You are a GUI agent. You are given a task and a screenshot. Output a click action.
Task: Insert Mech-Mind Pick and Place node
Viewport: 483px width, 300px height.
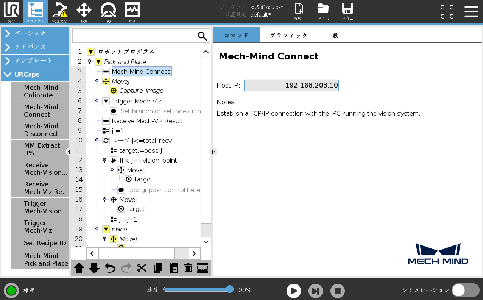[x=40, y=259]
